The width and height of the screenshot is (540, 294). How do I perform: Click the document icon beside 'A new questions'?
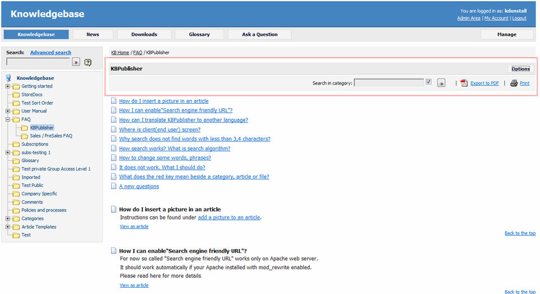[x=114, y=186]
